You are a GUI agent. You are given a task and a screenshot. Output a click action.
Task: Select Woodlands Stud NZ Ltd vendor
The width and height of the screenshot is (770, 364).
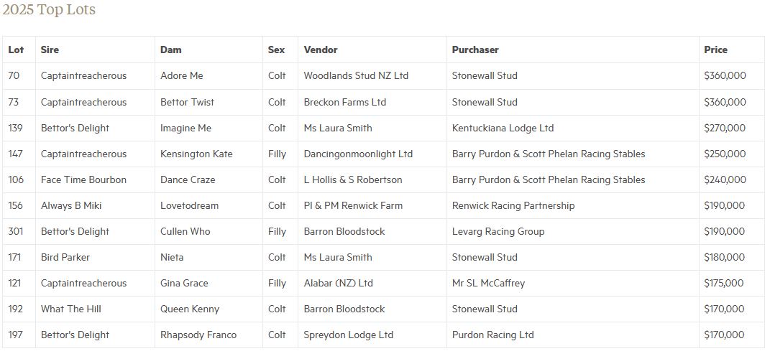point(356,75)
